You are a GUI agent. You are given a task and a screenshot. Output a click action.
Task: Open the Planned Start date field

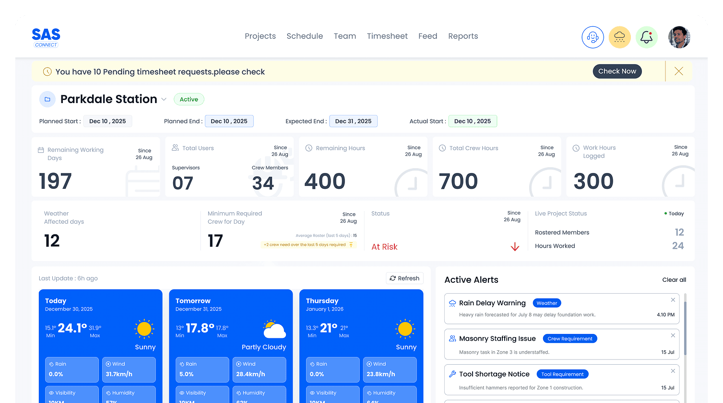coord(107,121)
